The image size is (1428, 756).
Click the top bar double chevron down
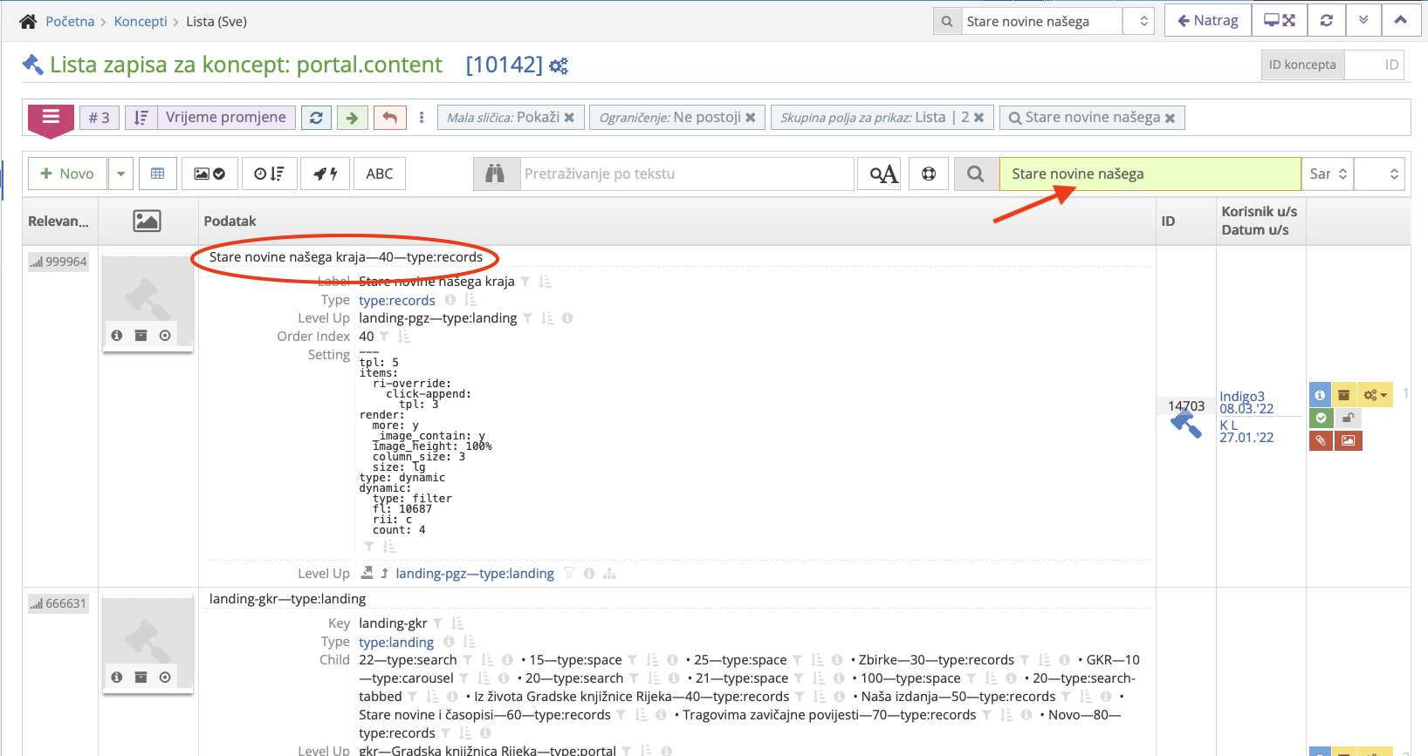1363,20
